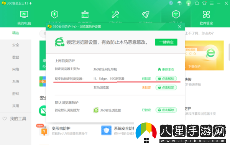Open the main hamburger menu
The image size is (230, 145).
tap(212, 3)
